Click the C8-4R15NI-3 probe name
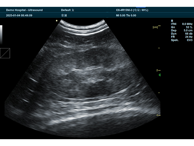The width and height of the screenshot is (194, 146). (x=124, y=10)
